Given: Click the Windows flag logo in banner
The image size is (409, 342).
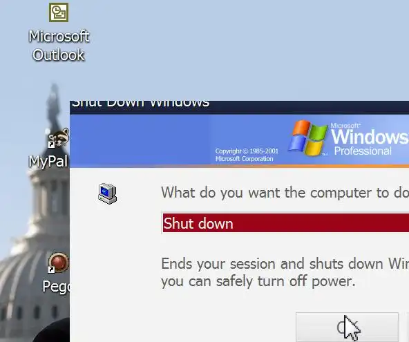Looking at the screenshot, I should point(308,138).
